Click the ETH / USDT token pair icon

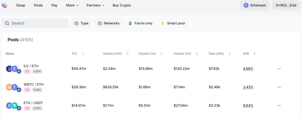[13, 106]
